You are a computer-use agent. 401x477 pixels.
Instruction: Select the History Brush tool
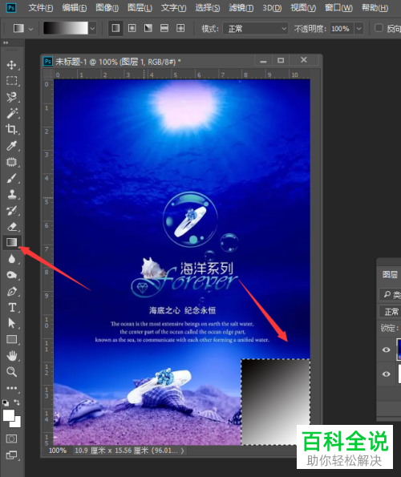pos(11,210)
